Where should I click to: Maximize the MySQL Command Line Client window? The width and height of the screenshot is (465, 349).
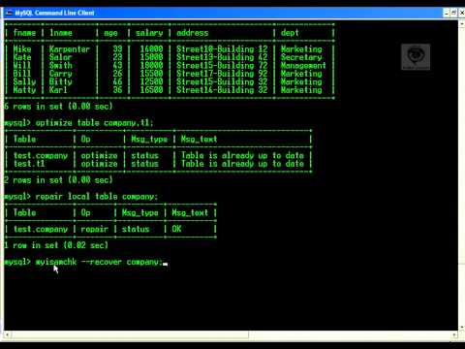453,13
